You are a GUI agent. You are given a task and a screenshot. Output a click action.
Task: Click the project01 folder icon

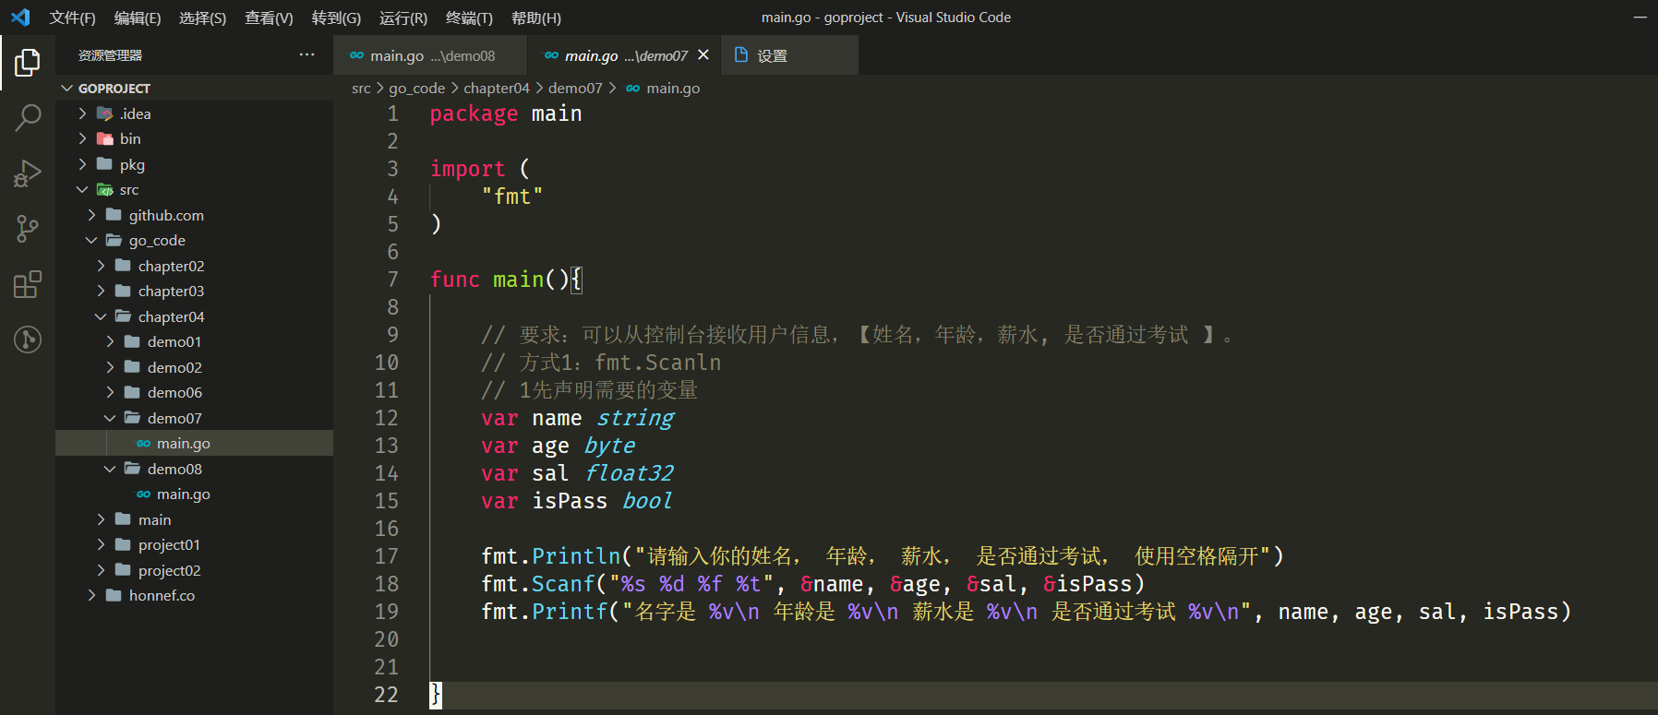coord(123,544)
